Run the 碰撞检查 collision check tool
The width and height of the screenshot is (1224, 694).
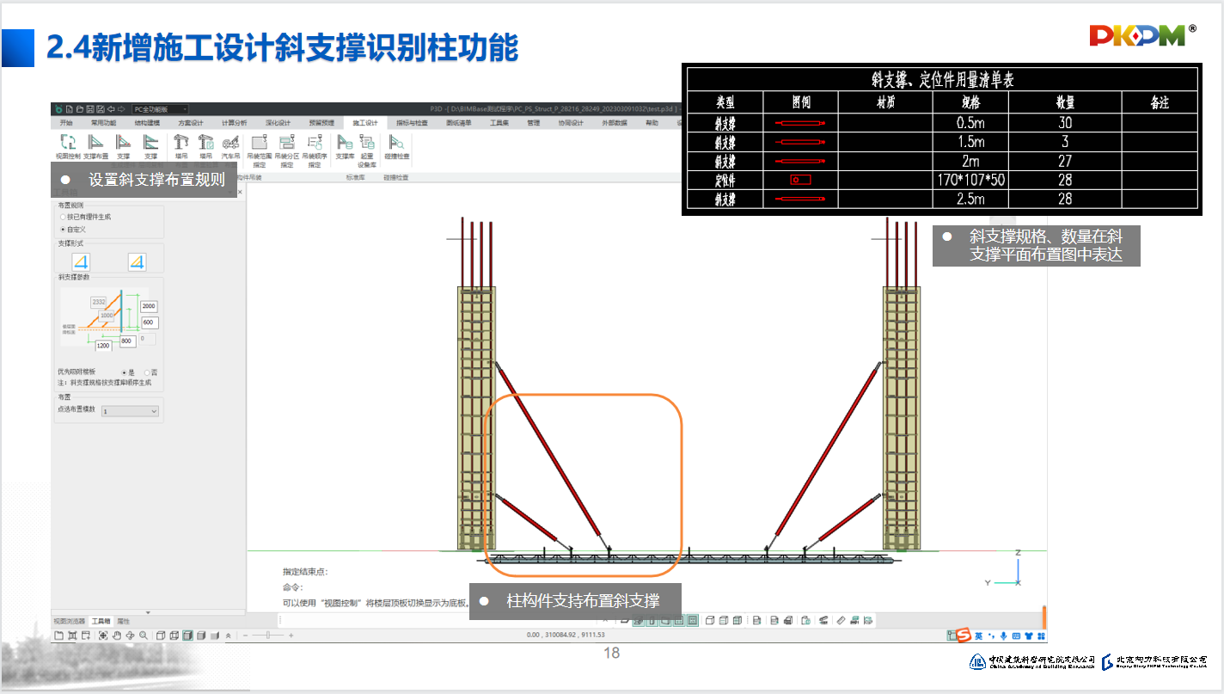(x=397, y=146)
